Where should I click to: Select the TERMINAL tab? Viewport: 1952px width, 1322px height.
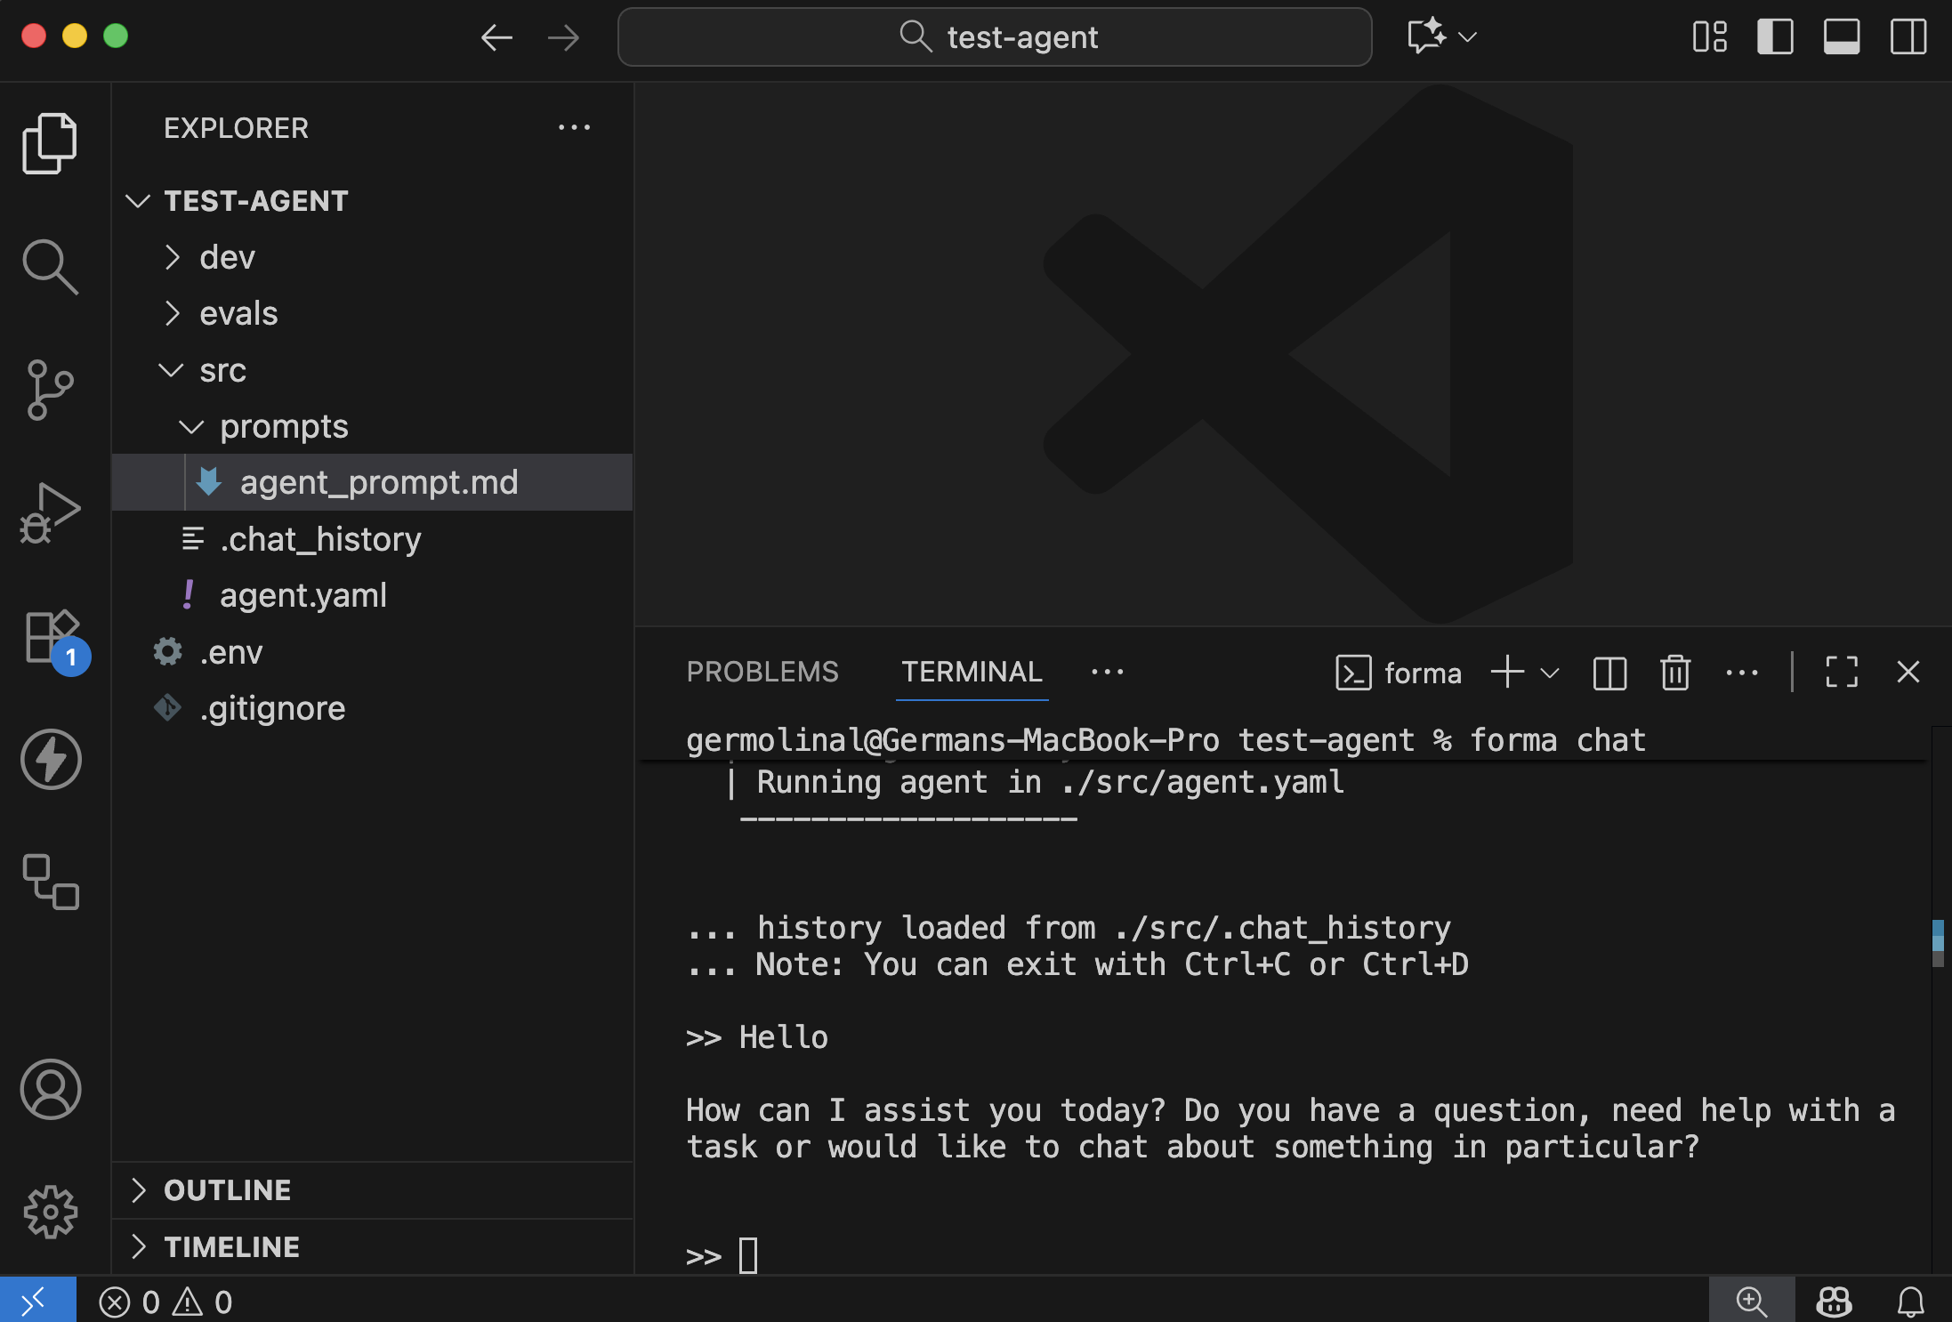(x=972, y=672)
